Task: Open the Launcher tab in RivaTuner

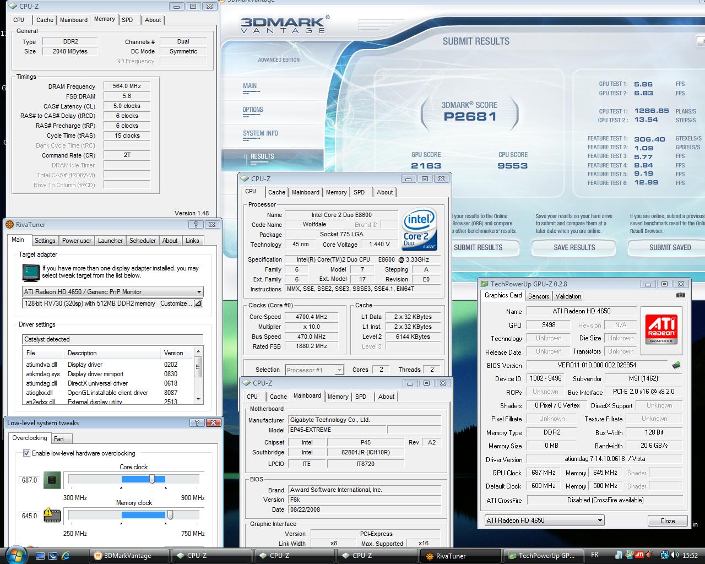Action: pyautogui.click(x=110, y=241)
